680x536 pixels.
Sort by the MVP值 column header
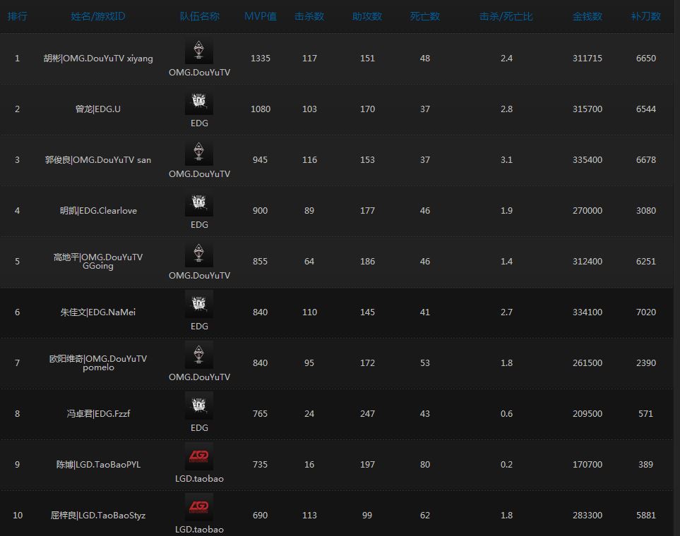click(x=260, y=16)
